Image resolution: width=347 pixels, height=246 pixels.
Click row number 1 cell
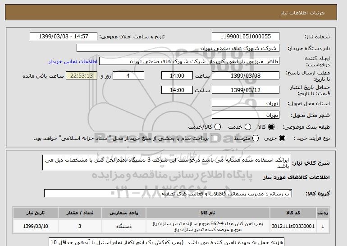pos(323,226)
